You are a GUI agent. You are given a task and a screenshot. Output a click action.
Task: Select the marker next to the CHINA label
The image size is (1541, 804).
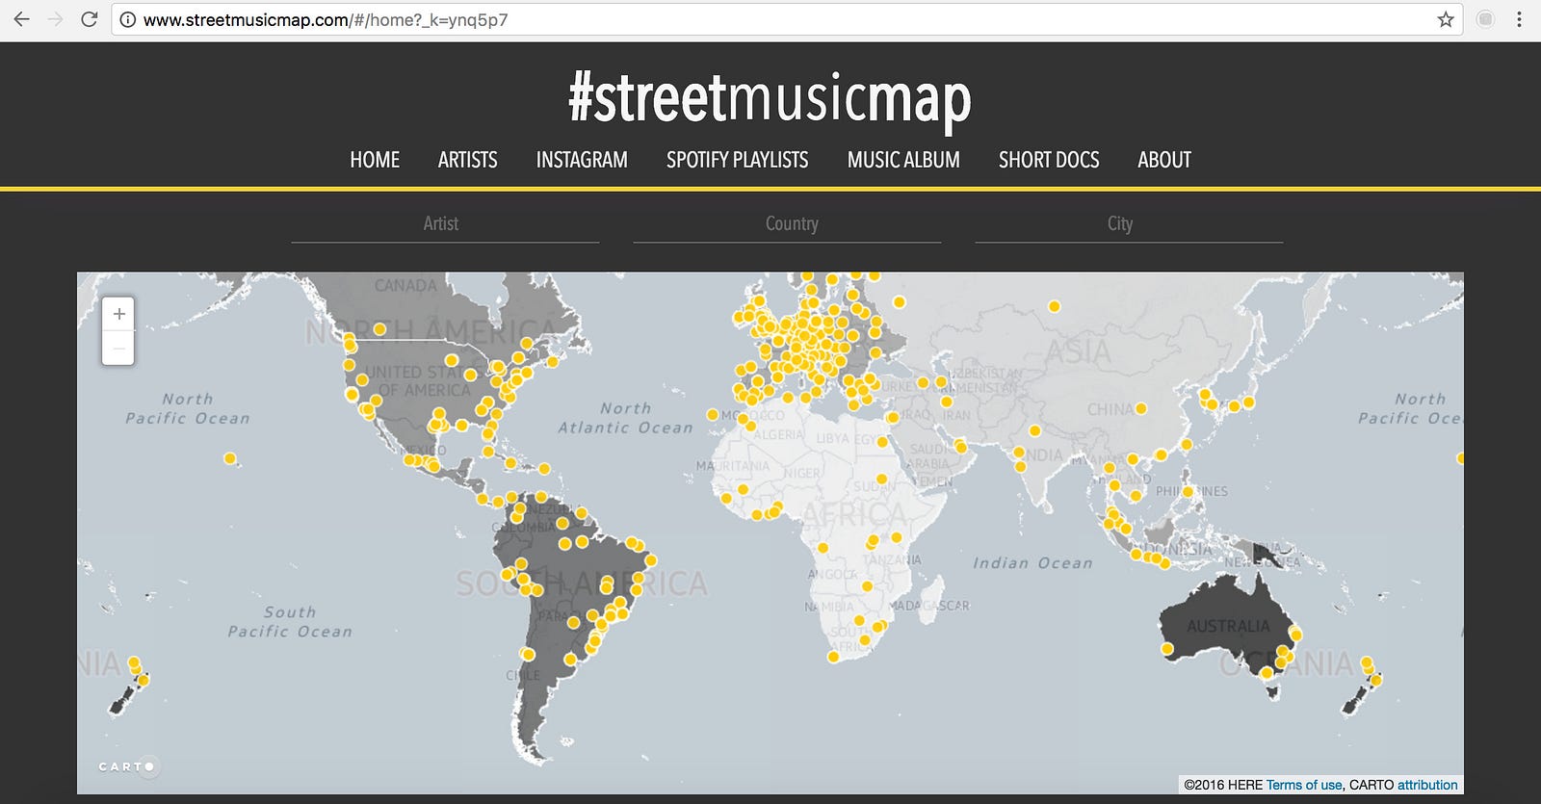tap(1141, 408)
